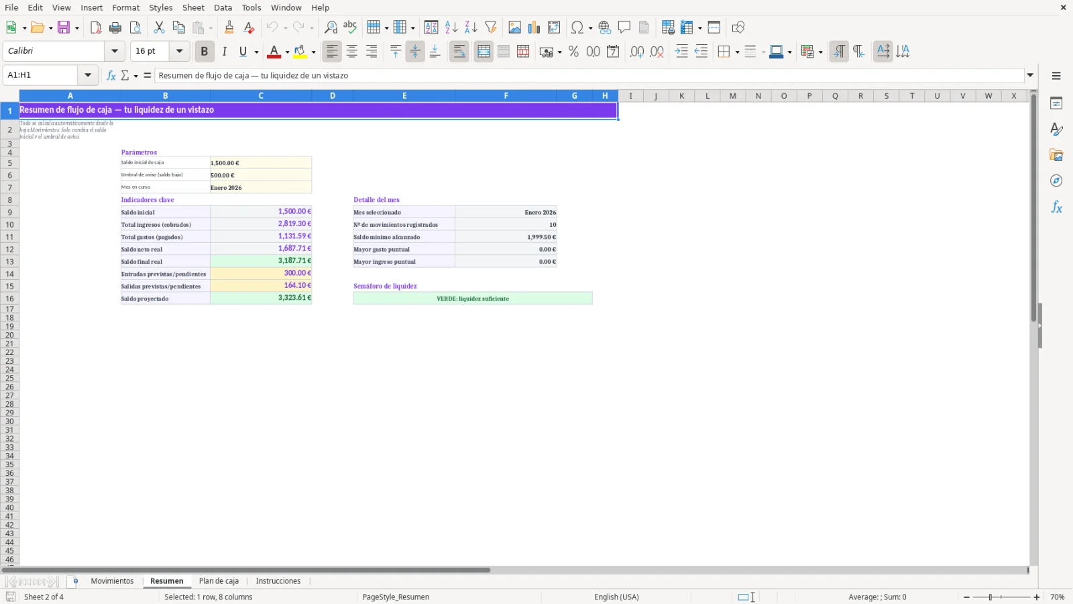The image size is (1073, 604).
Task: Zoom in with the plus button
Action: point(1037,597)
